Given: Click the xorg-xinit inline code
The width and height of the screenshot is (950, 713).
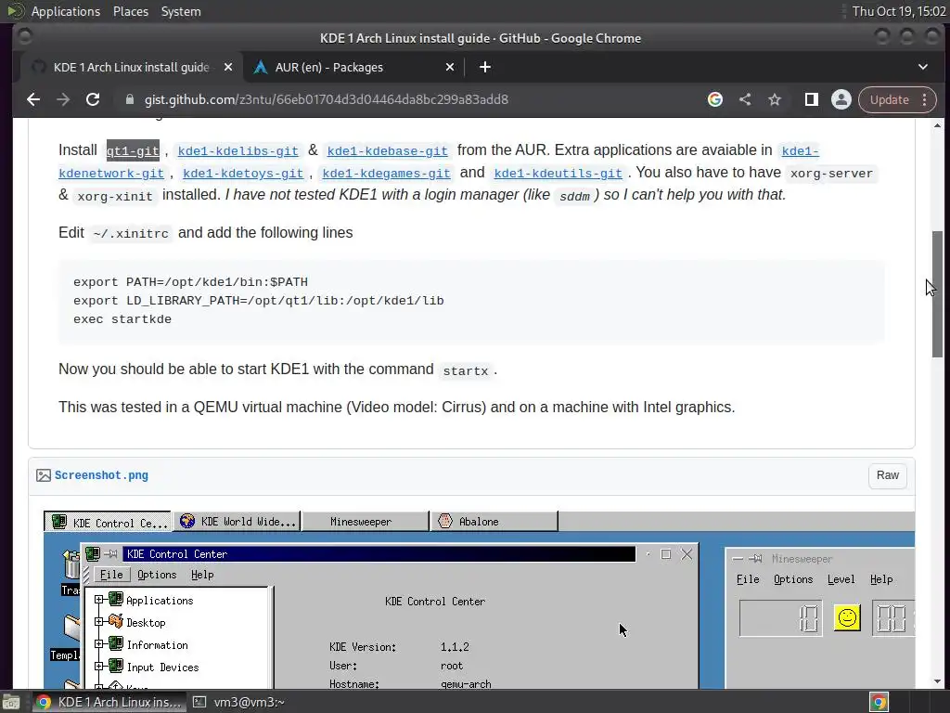Looking at the screenshot, I should [x=115, y=197].
